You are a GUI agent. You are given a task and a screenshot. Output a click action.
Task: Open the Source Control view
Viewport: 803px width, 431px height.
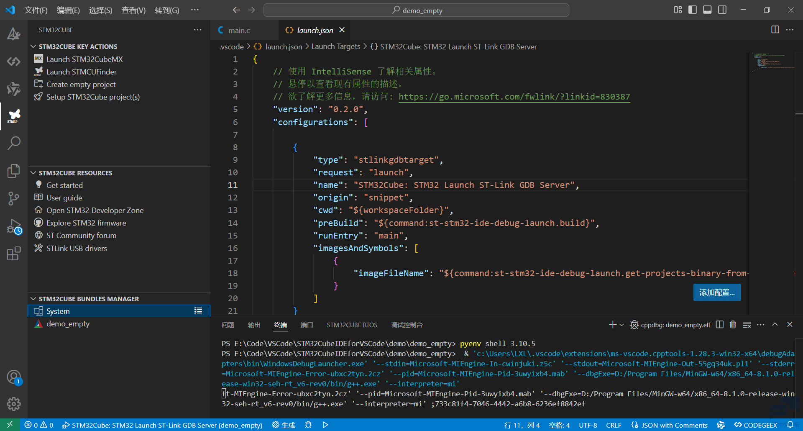(13, 198)
